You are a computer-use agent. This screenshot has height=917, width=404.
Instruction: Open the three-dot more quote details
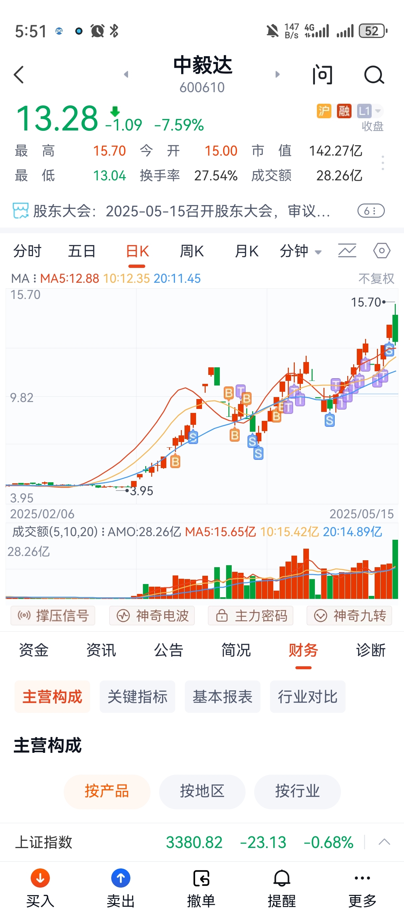(383, 163)
